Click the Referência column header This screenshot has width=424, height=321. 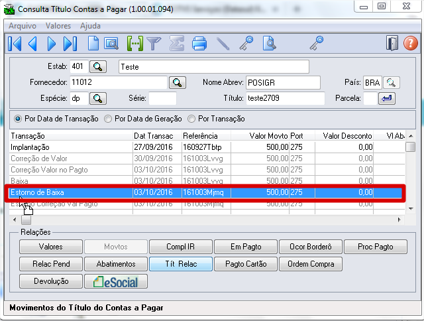click(x=206, y=136)
